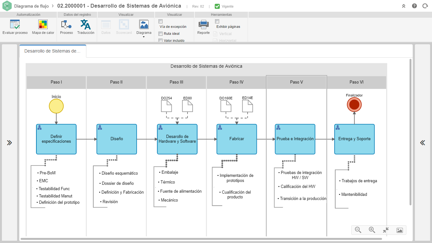The height and width of the screenshot is (243, 432).
Task: Select the Fabricar activity box
Action: click(237, 139)
